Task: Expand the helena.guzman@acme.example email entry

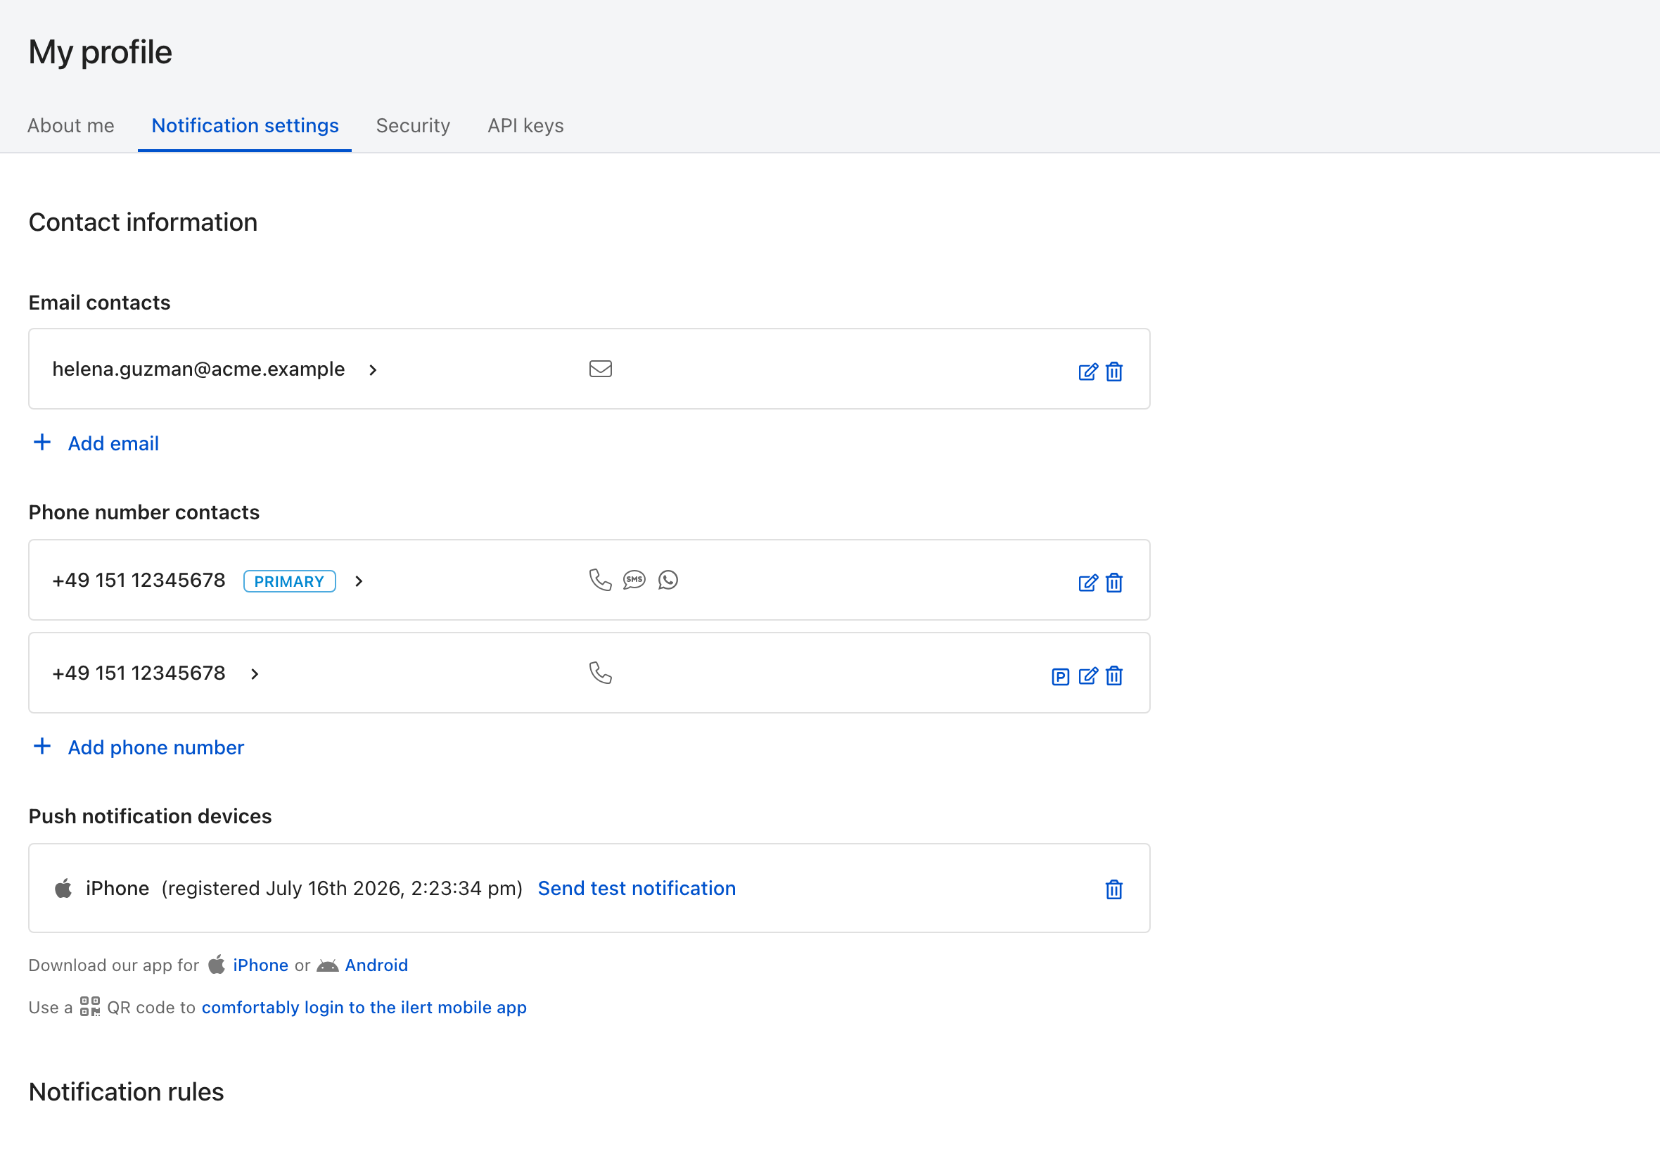Action: click(x=373, y=370)
